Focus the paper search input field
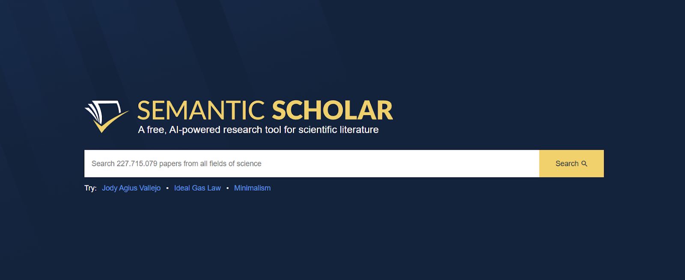 pos(311,164)
